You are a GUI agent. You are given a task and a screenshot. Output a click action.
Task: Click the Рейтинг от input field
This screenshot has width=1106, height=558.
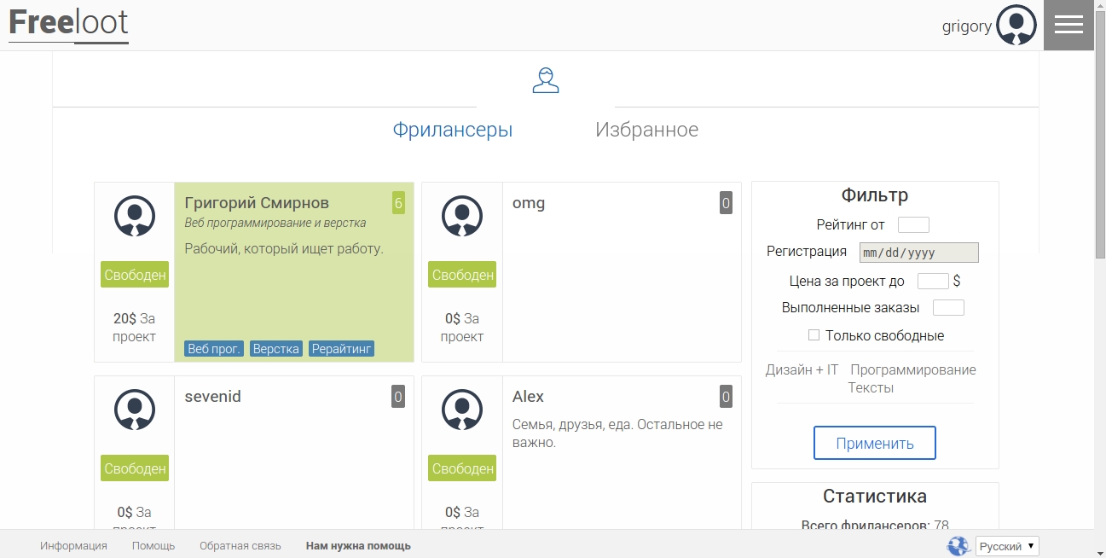(913, 225)
